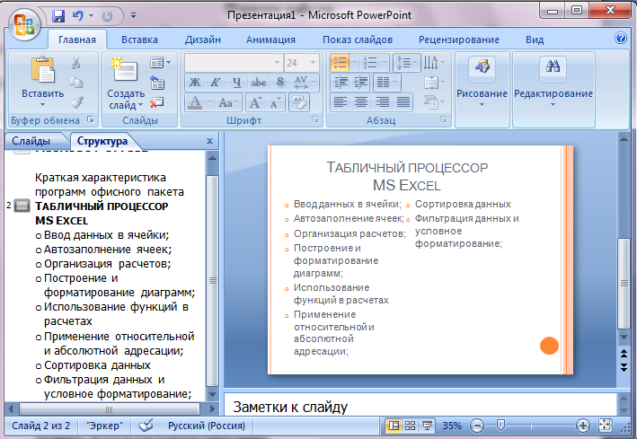637x439 pixels.
Task: Zoom out with the minus button
Action: [476, 426]
